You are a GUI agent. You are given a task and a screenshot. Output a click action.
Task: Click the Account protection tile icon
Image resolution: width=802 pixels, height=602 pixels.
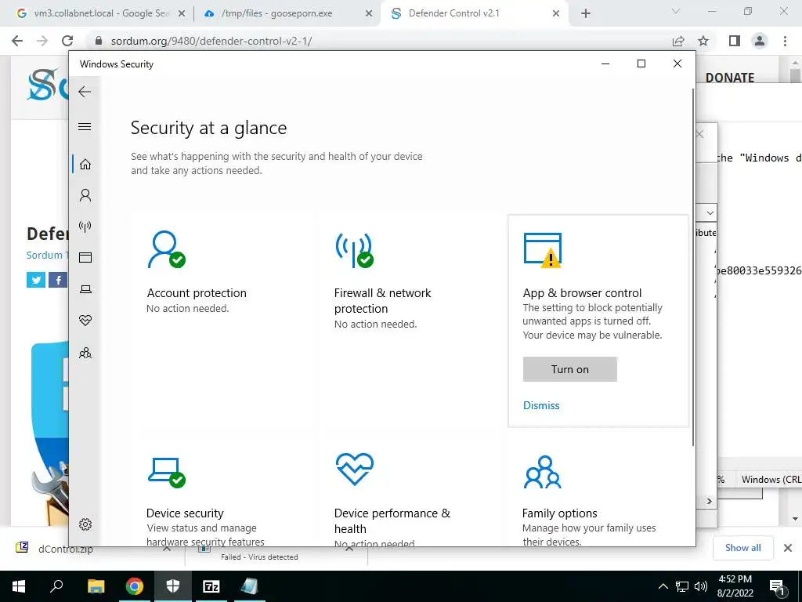click(x=166, y=249)
